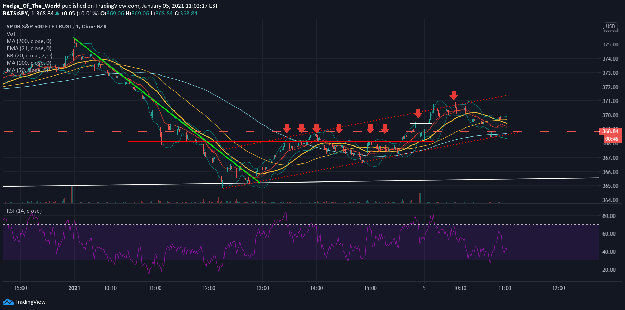Viewport: 625px width, 310px height.
Task: Click the TradingView cloud logo icon
Action: pyautogui.click(x=8, y=302)
